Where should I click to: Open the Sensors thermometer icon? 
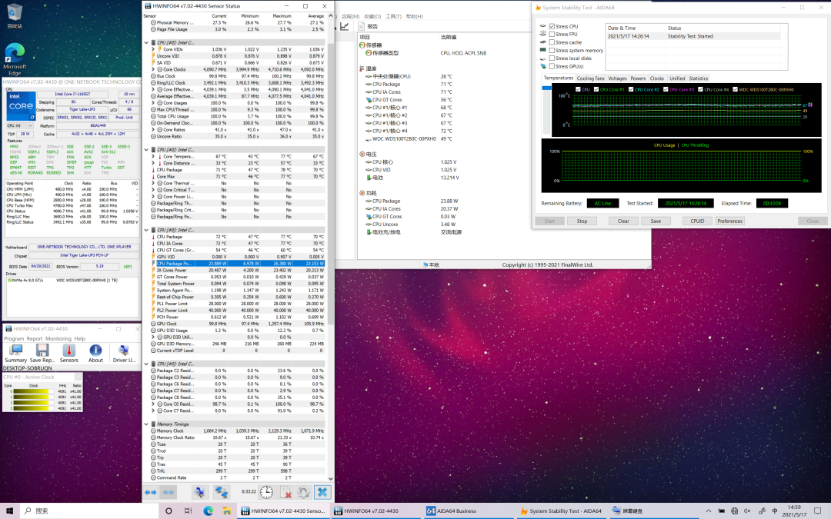pos(69,351)
